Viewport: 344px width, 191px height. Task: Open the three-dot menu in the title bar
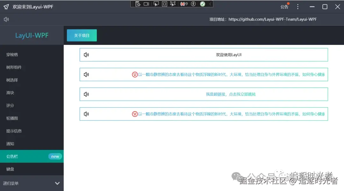click(x=297, y=6)
